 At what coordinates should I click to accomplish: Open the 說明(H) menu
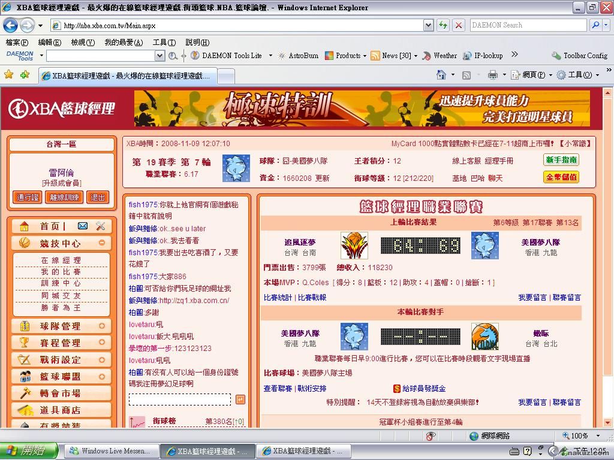click(197, 43)
